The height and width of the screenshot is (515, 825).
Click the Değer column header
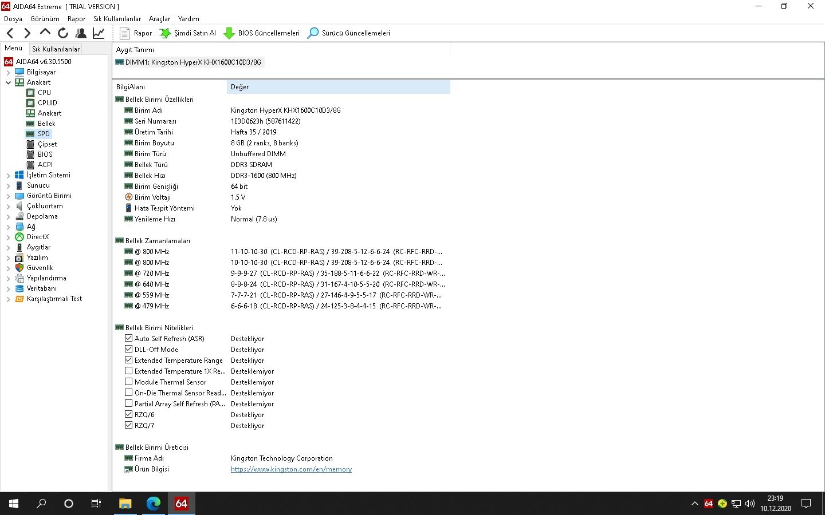(339, 87)
